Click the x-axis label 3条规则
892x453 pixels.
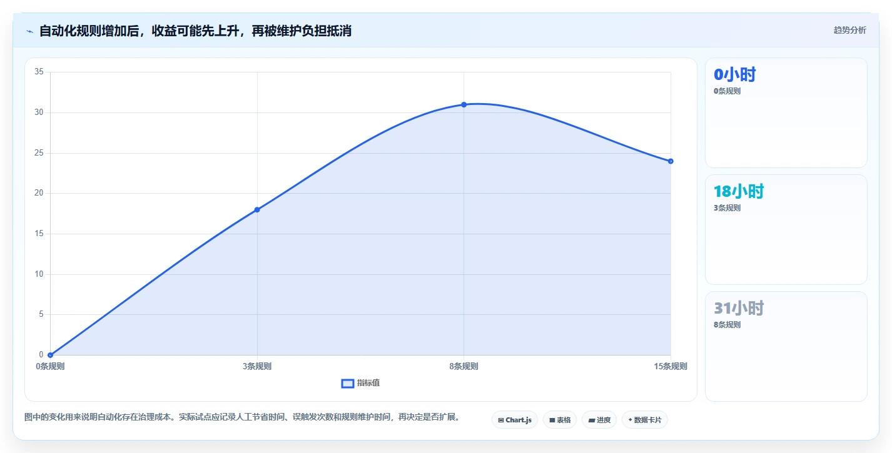coord(257,367)
